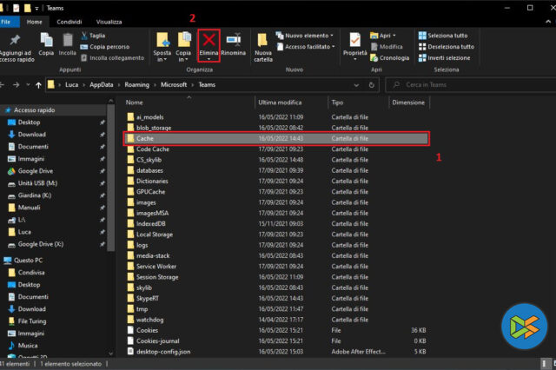The width and height of the screenshot is (556, 370).
Task: Click the Taglia cut scissors option
Action: 97,36
